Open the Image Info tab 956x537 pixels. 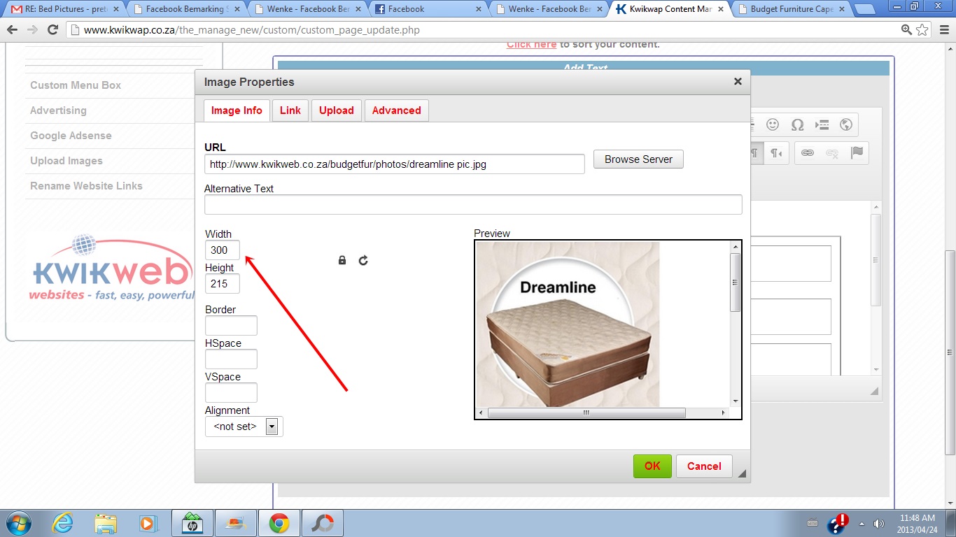tap(237, 110)
